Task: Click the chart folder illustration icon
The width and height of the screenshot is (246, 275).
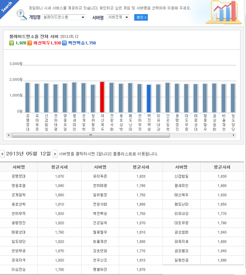Action: [x=224, y=12]
